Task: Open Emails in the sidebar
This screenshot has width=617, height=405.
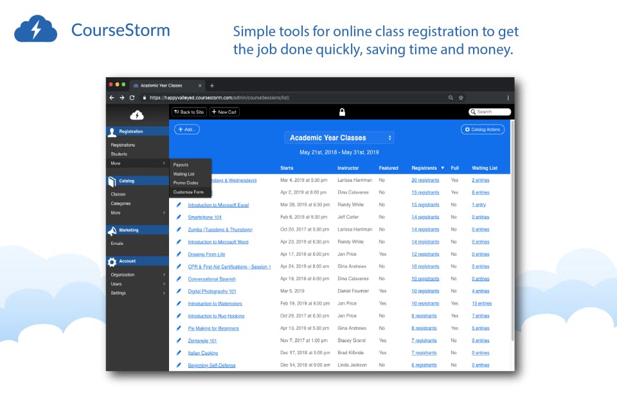Action: point(117,244)
